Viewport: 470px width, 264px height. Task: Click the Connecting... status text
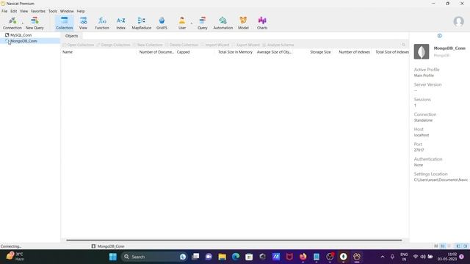coord(11,246)
